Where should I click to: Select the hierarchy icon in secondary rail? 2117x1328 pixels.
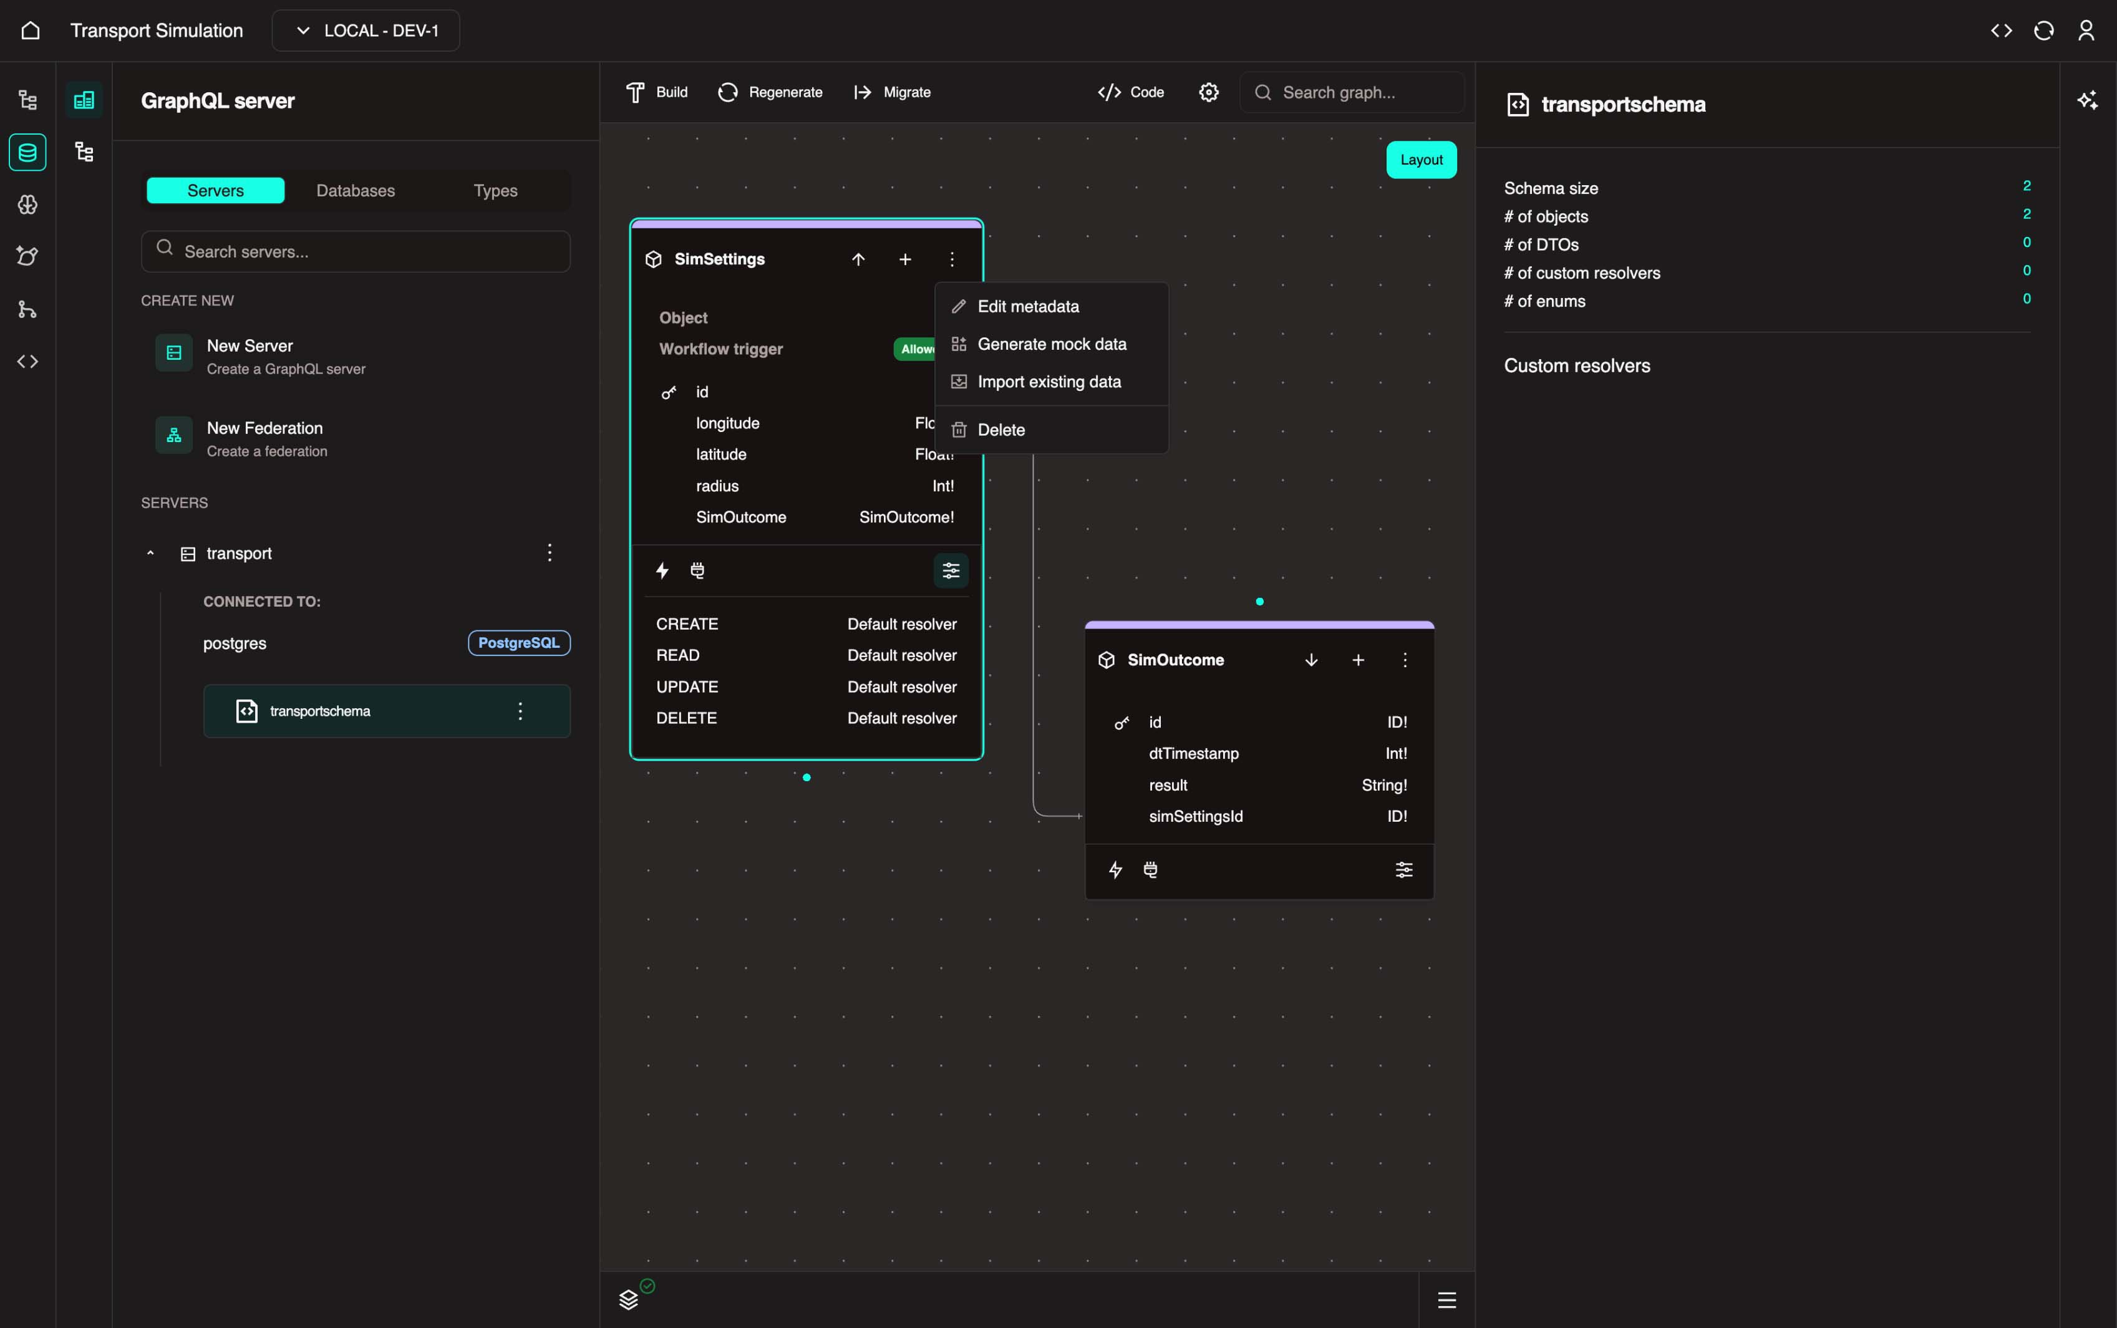[84, 152]
